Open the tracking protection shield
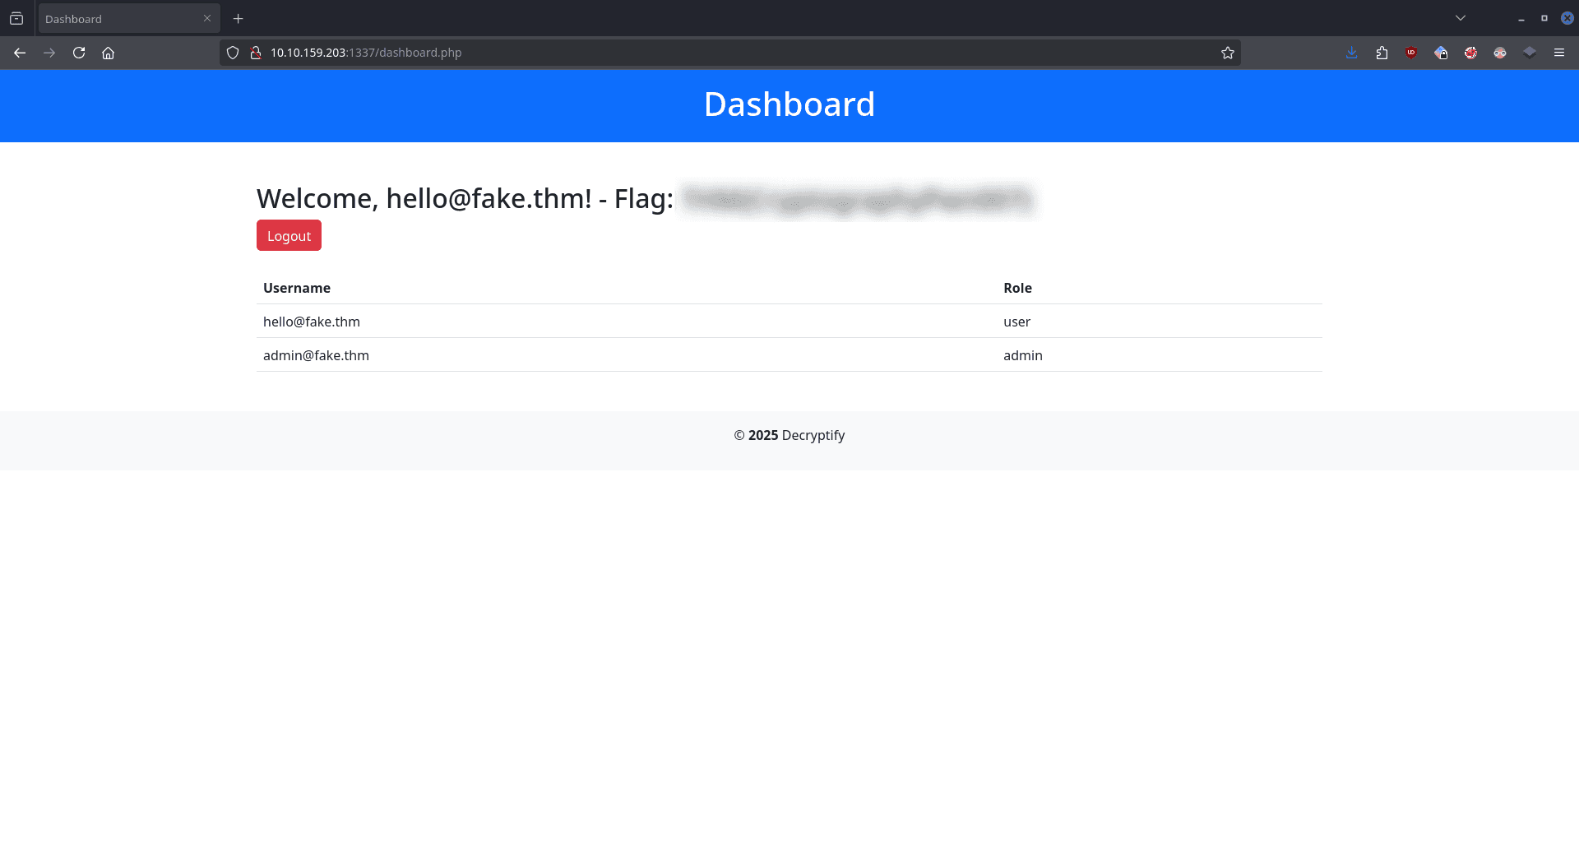This screenshot has height=852, width=1579. 233,53
